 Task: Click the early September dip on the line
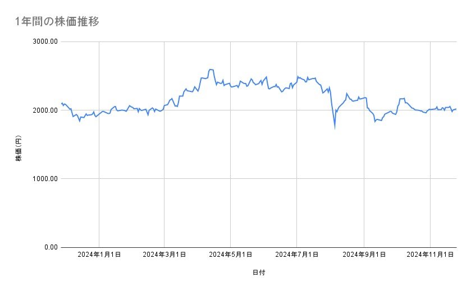(374, 121)
